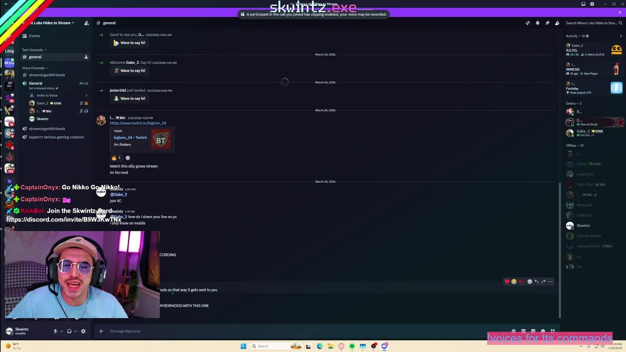
Task: Open notification settings bell icon
Action: point(537,23)
